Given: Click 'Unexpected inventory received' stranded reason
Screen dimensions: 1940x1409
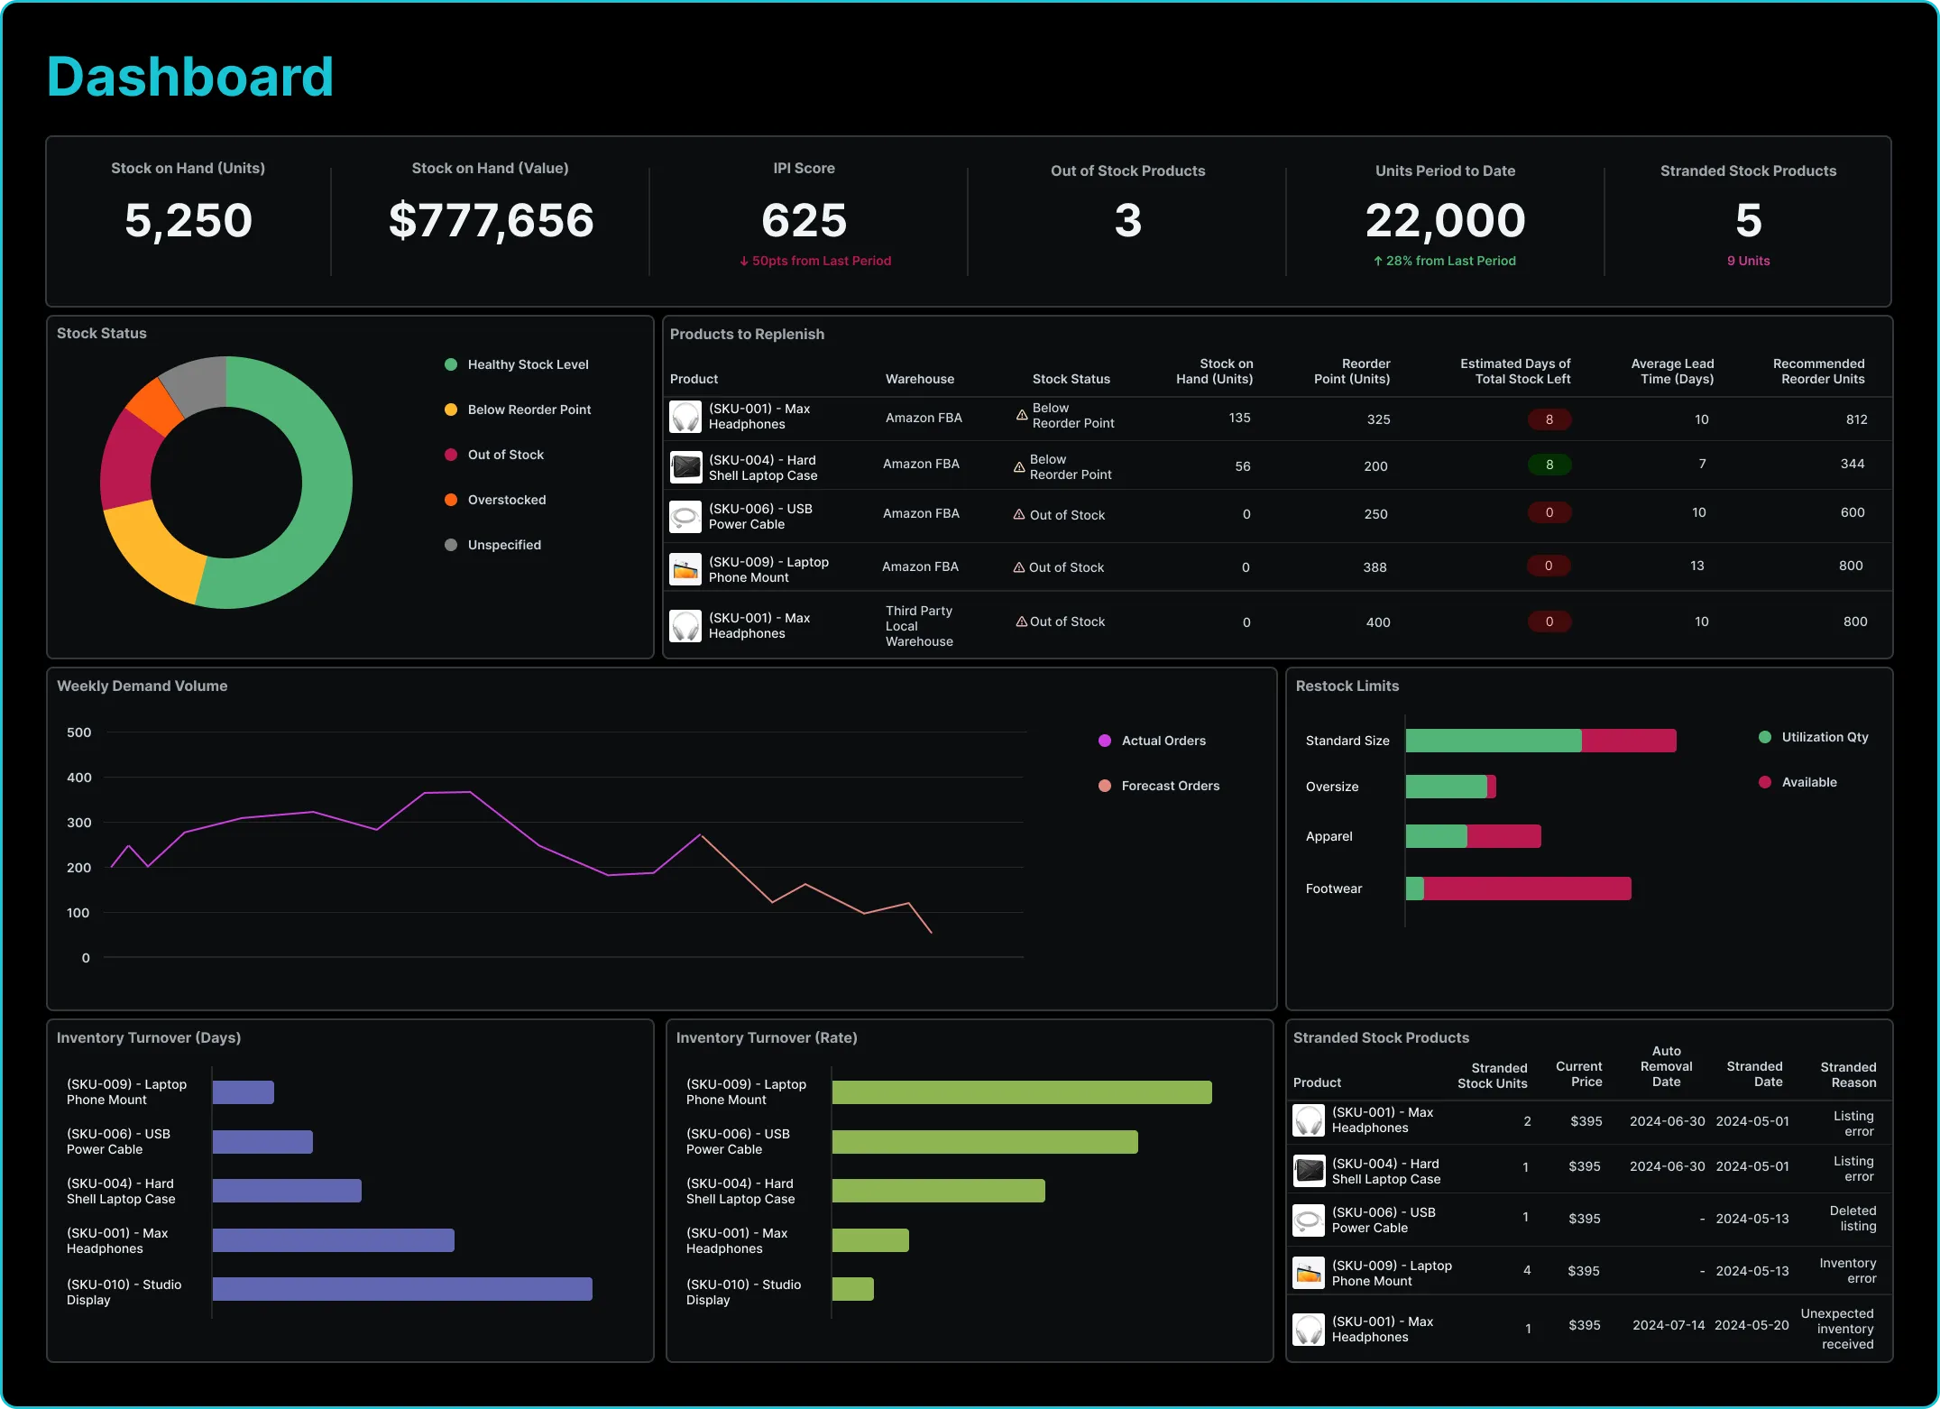Looking at the screenshot, I should [1837, 1329].
